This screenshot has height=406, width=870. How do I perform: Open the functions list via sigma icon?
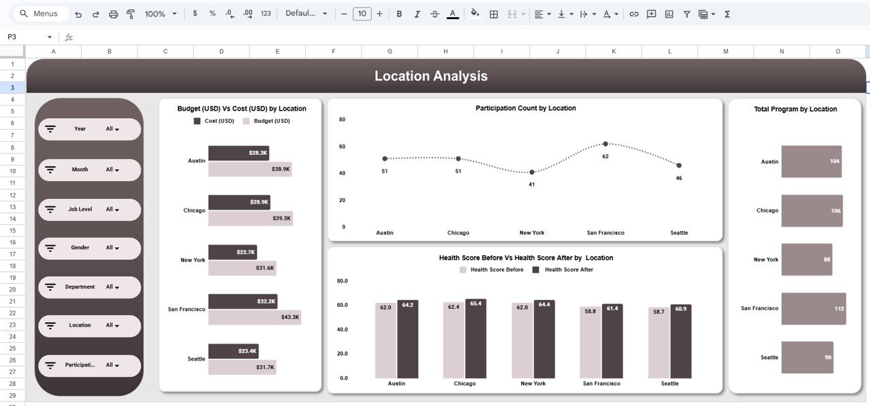pyautogui.click(x=726, y=13)
